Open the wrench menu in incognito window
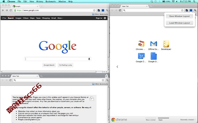This screenshot has width=198, height=123. pos(107,80)
